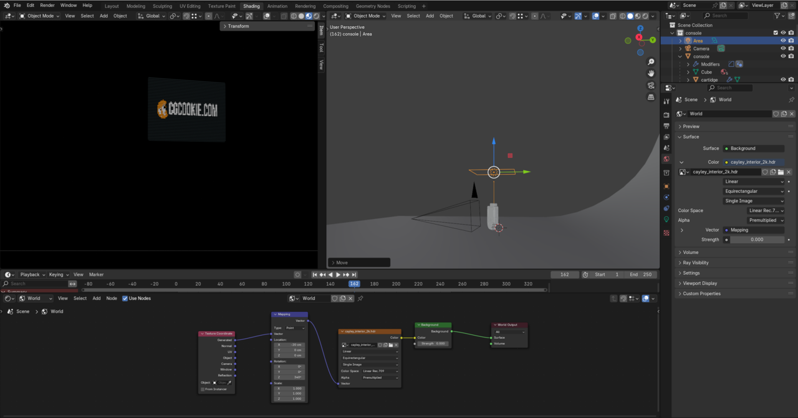Open the Render menu
798x418 pixels.
47,5
